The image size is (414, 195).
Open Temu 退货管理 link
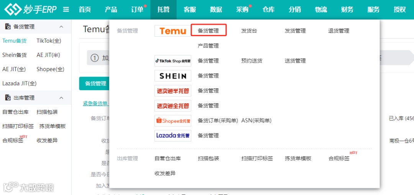339,31
